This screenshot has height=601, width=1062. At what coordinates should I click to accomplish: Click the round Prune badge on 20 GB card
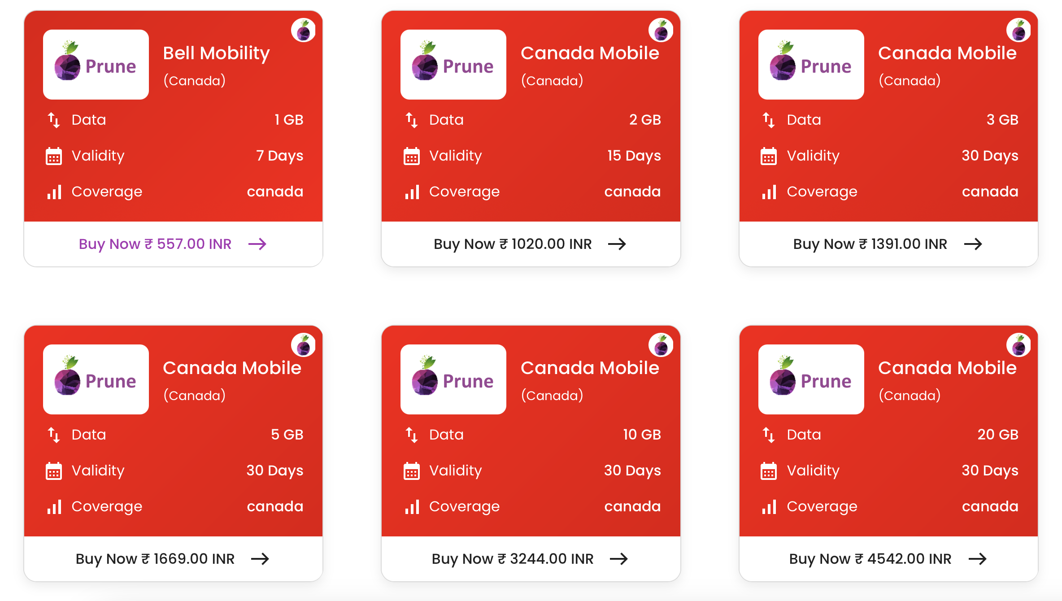(1018, 345)
